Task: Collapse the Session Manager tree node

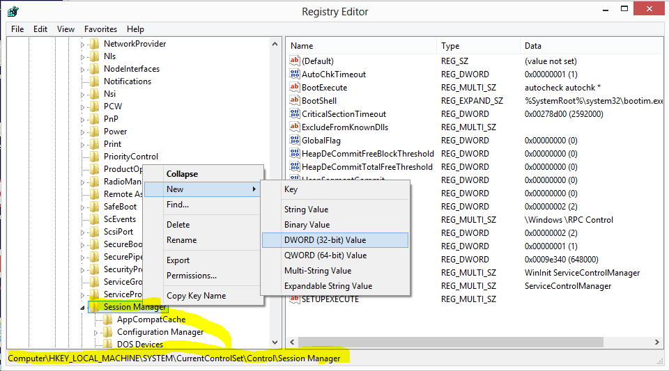Action: (x=83, y=308)
